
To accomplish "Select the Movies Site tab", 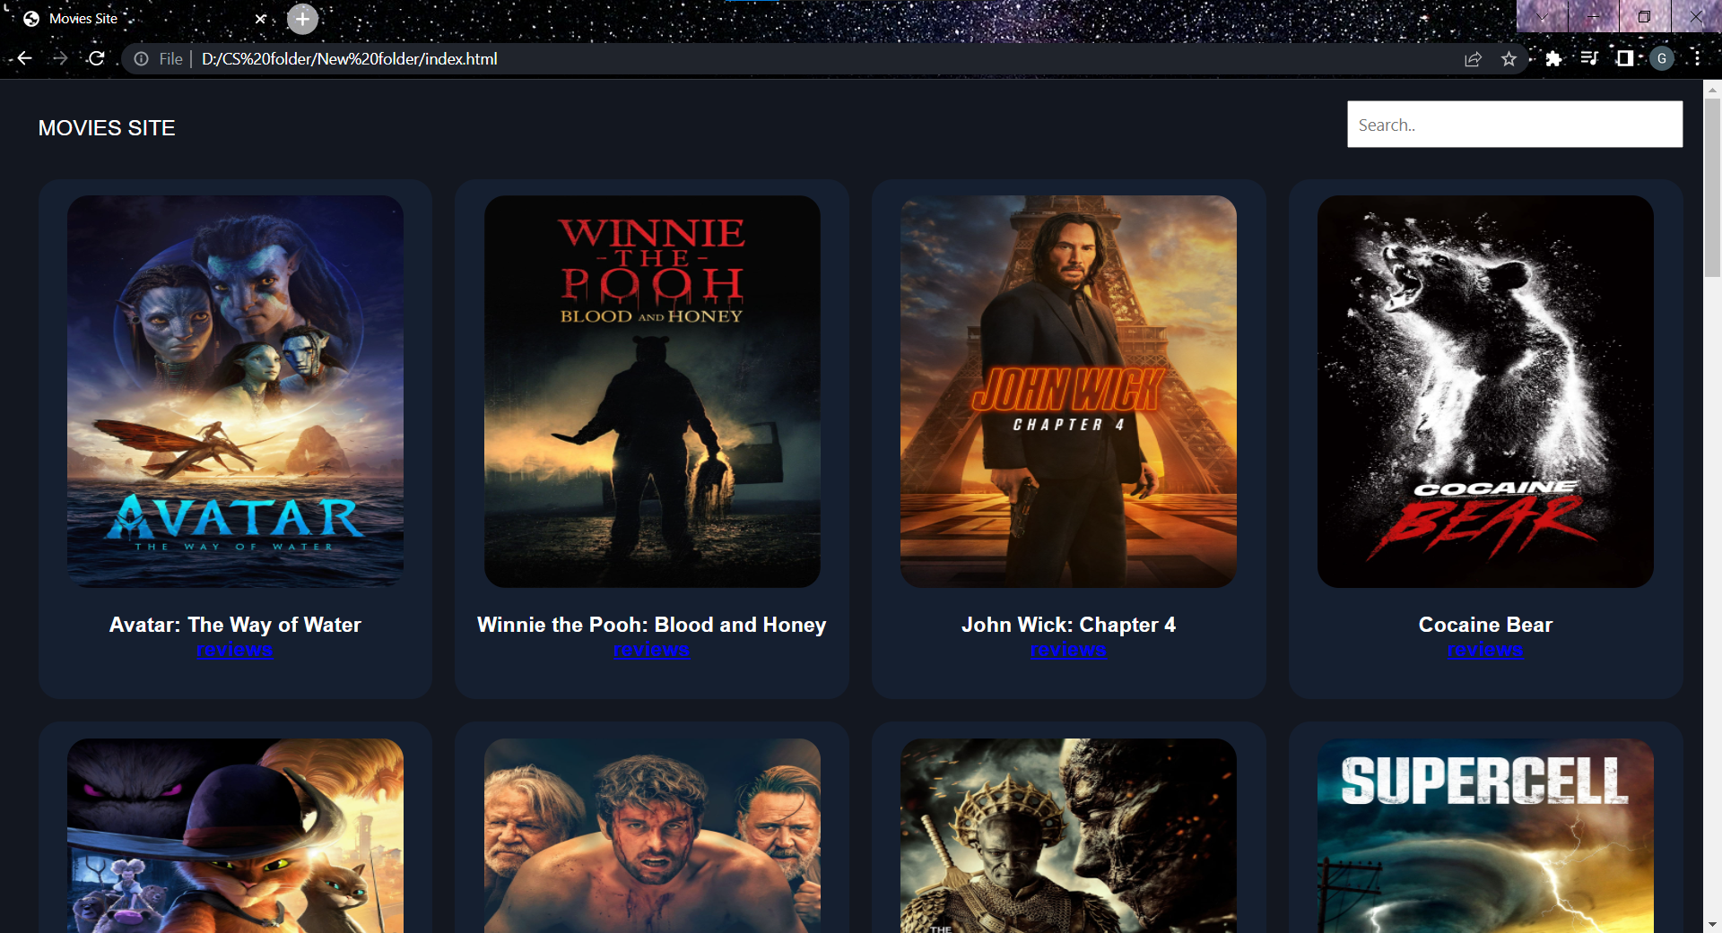I will tap(143, 19).
